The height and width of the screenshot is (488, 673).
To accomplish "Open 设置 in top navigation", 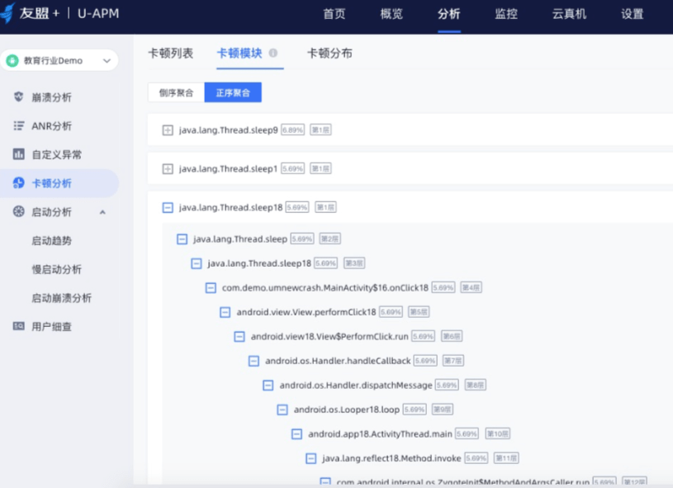I will coord(633,14).
